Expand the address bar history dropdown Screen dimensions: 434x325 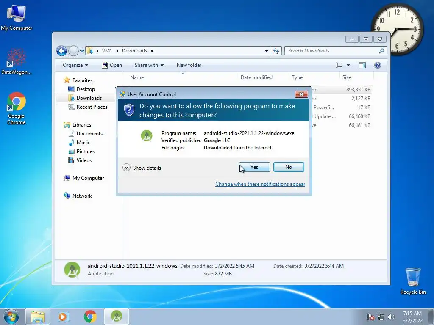click(x=267, y=51)
